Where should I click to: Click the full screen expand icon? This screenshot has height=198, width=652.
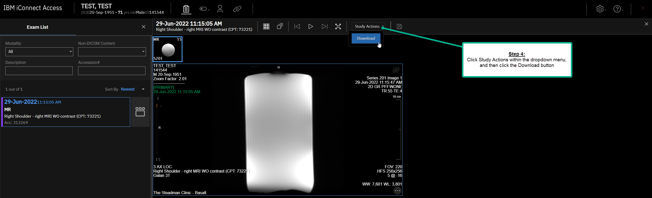[x=338, y=26]
